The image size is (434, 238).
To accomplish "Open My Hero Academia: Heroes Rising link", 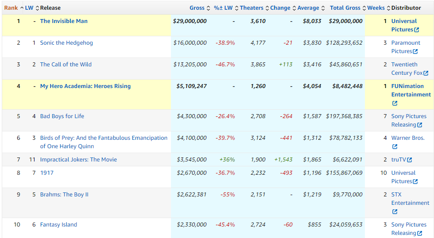I will tap(85, 86).
